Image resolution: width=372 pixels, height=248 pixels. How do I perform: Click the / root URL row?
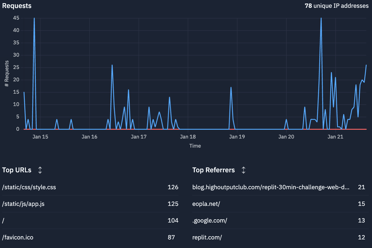pos(90,220)
